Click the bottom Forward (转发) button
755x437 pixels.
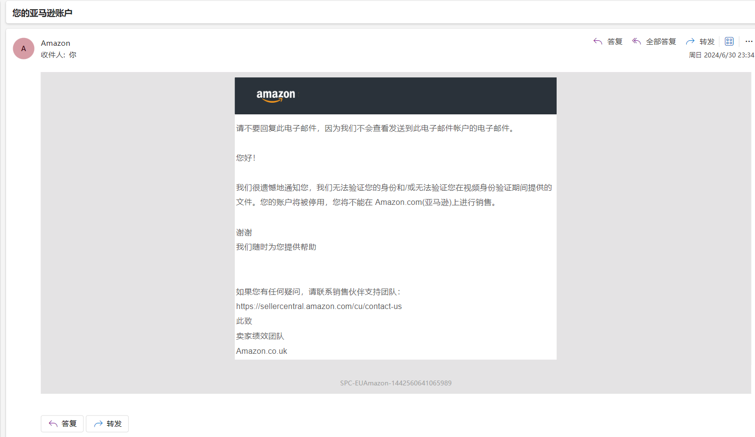107,424
